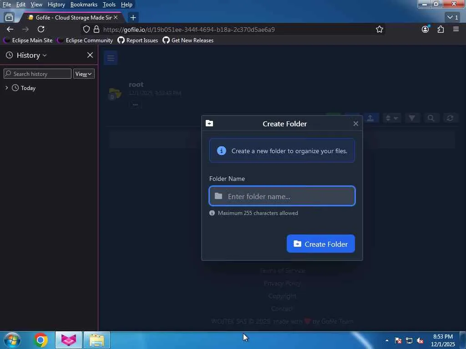Click the filter funnel icon
This screenshot has width=466, height=349.
pyautogui.click(x=411, y=118)
